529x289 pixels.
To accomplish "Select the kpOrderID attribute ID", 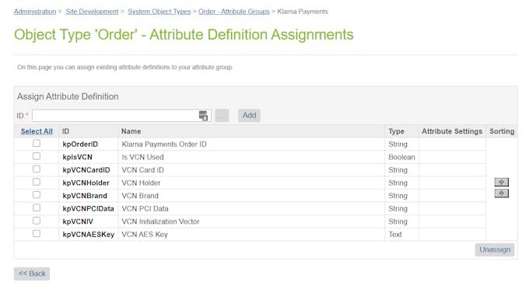I will pos(80,144).
